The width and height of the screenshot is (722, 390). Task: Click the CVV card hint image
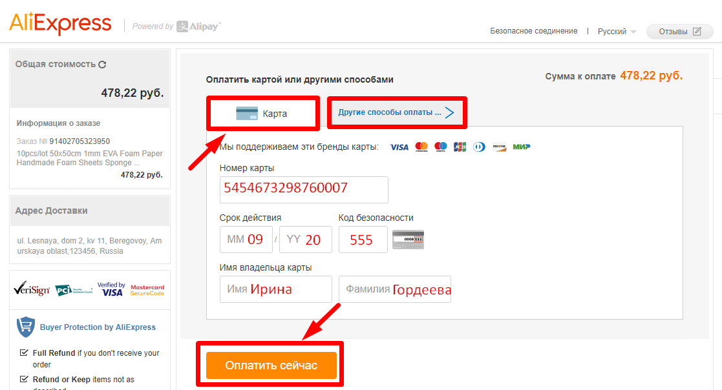point(408,240)
